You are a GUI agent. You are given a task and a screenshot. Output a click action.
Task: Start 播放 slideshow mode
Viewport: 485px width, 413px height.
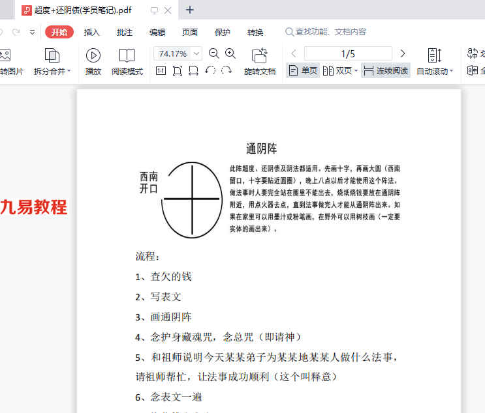point(93,62)
